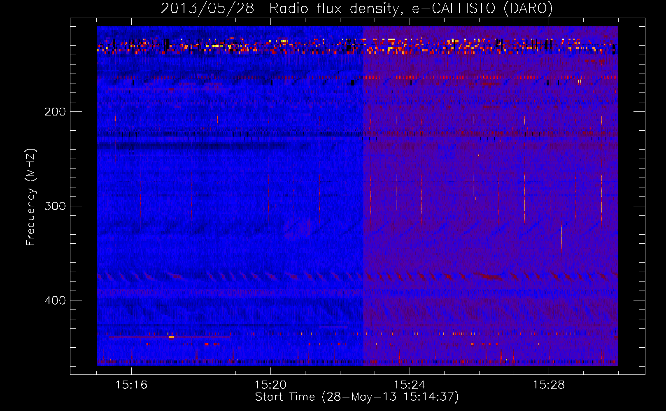The height and width of the screenshot is (411, 666).
Task: Click the 15:16 time tick label
Action: [131, 385]
